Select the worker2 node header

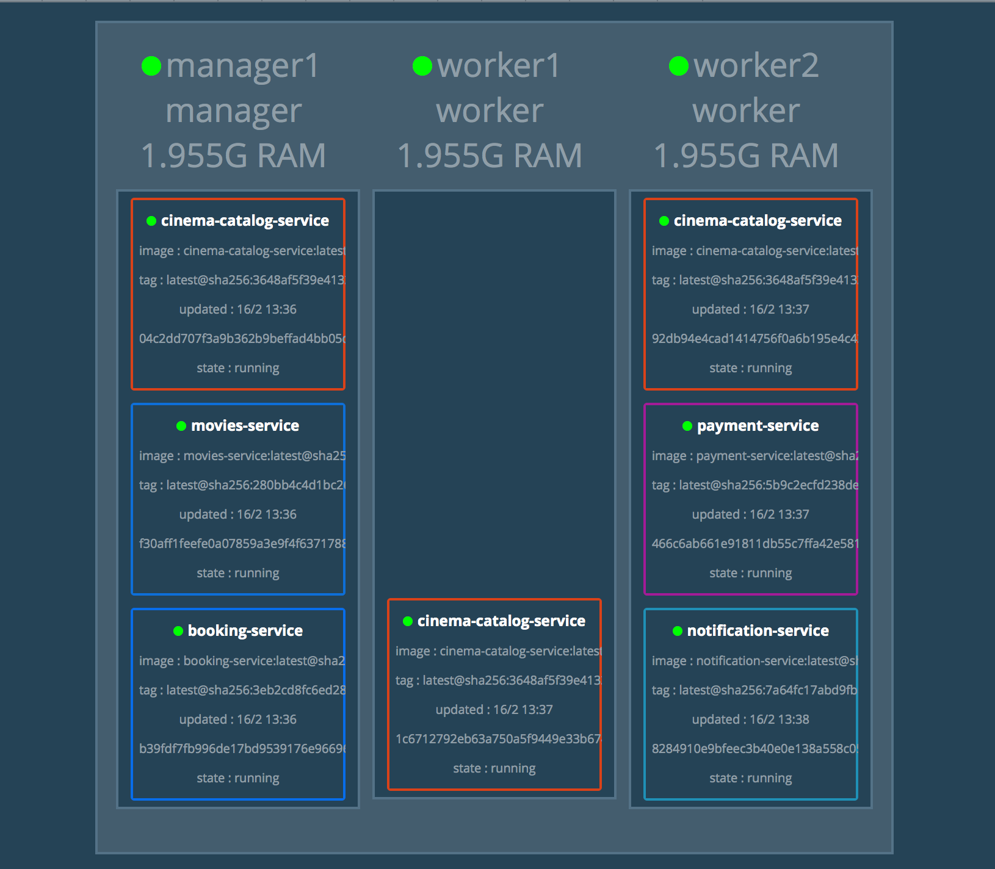747,110
